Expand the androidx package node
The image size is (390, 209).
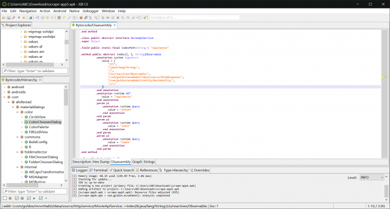4,92
